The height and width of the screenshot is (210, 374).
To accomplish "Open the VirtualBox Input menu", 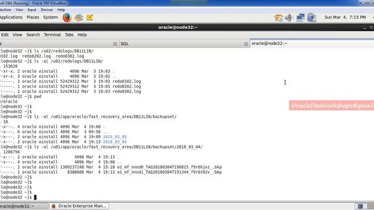I will pyautogui.click(x=32, y=10).
